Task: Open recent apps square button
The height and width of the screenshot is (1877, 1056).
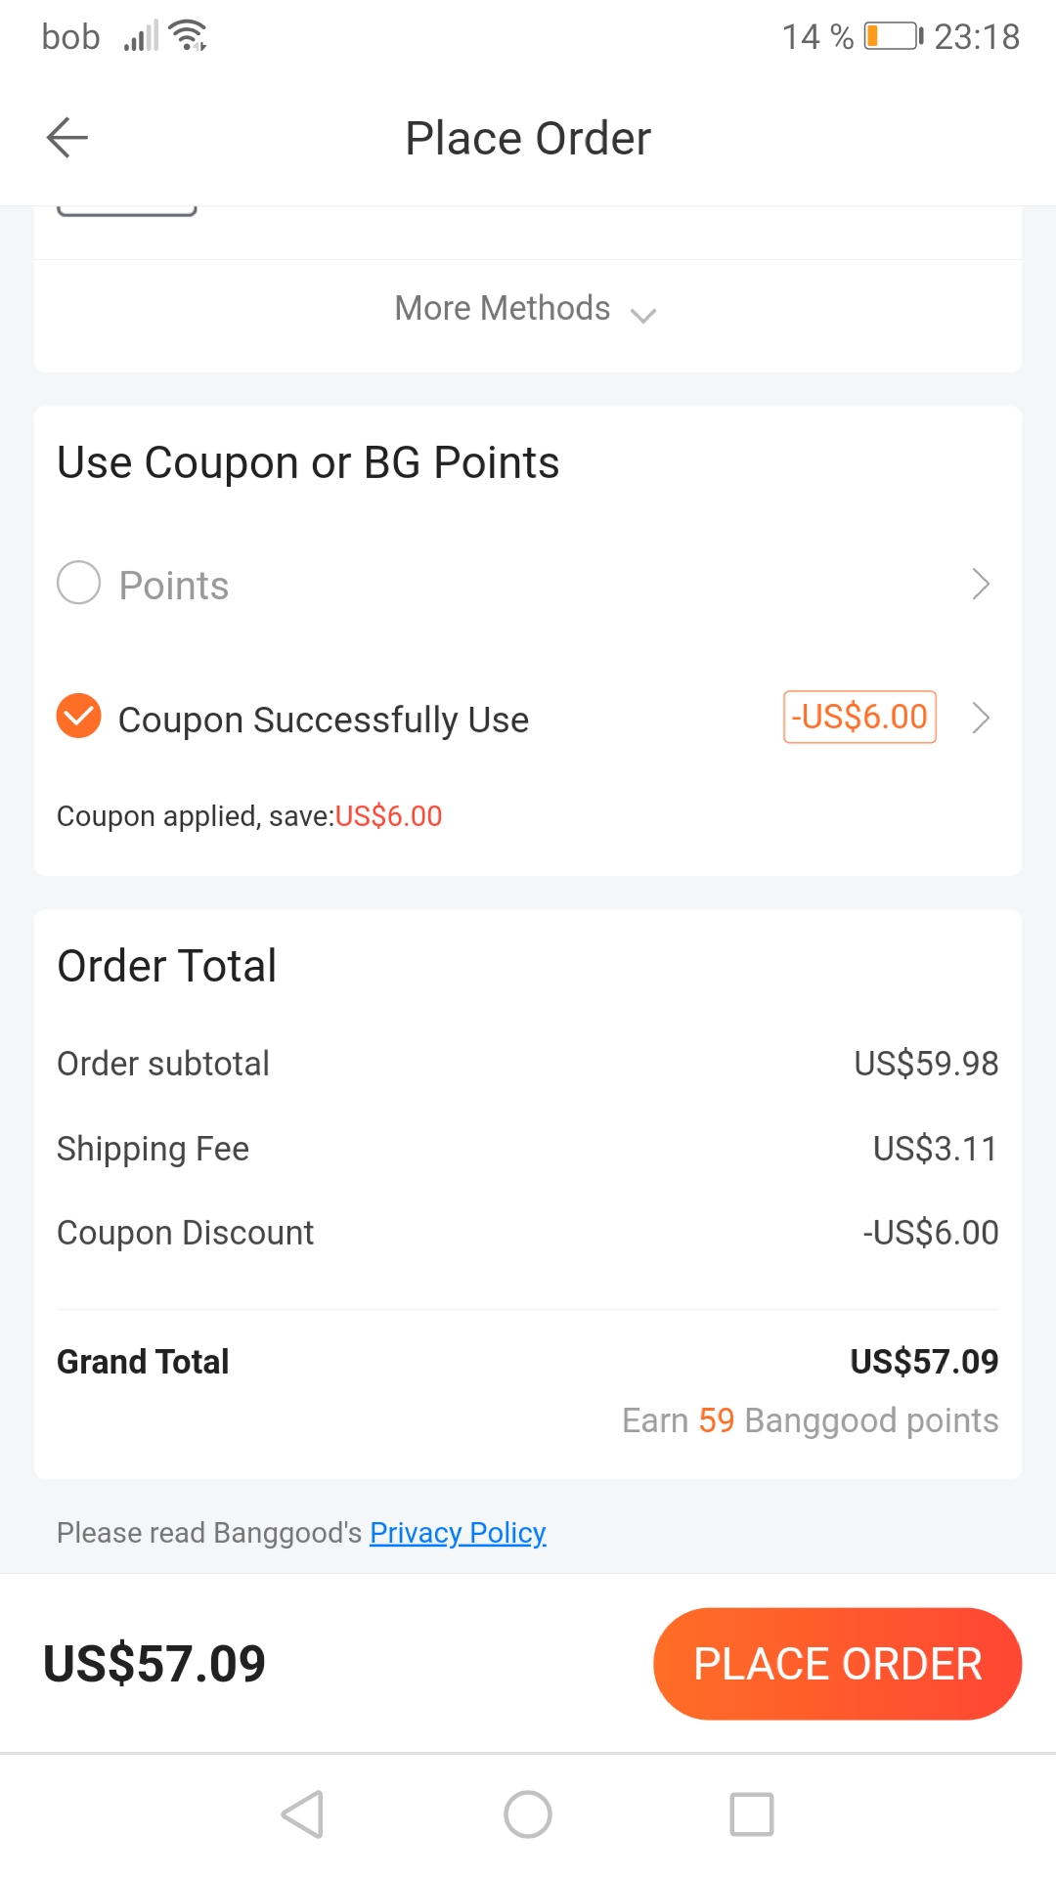Action: click(x=751, y=1814)
